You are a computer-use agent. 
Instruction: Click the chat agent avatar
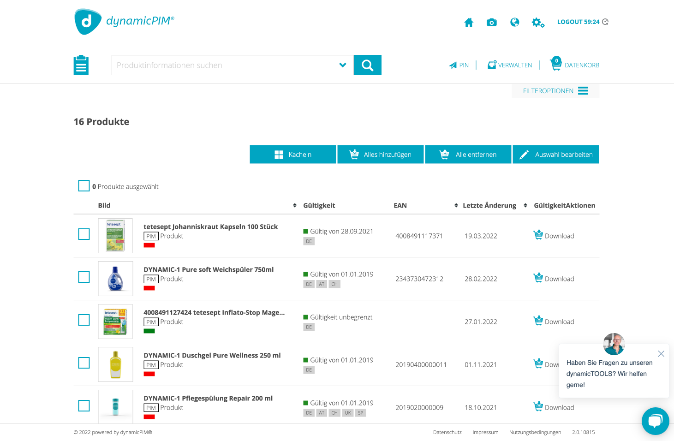tap(614, 344)
